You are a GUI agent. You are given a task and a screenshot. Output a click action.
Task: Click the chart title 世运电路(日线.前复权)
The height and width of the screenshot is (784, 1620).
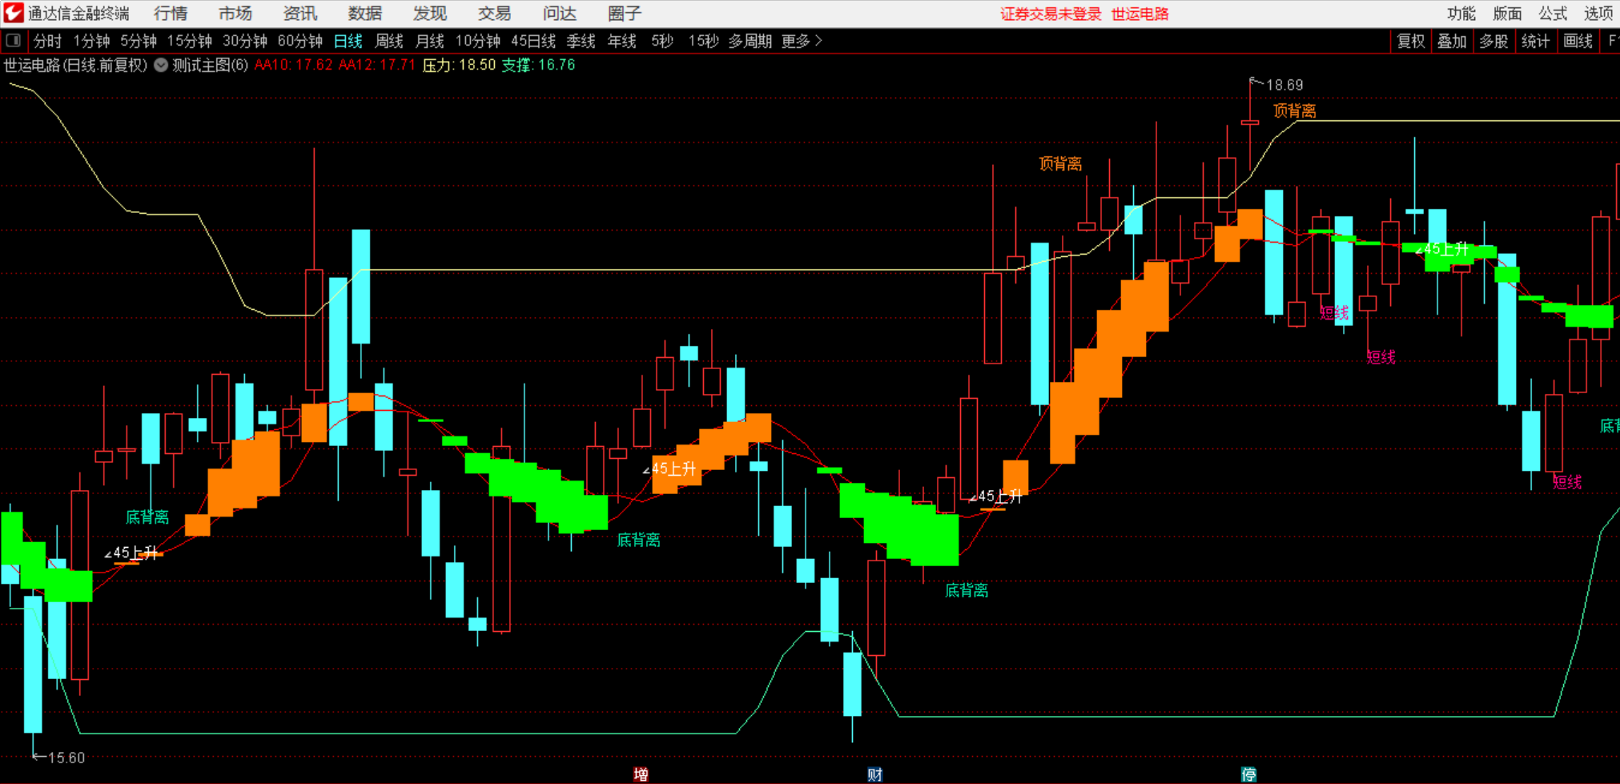point(76,66)
